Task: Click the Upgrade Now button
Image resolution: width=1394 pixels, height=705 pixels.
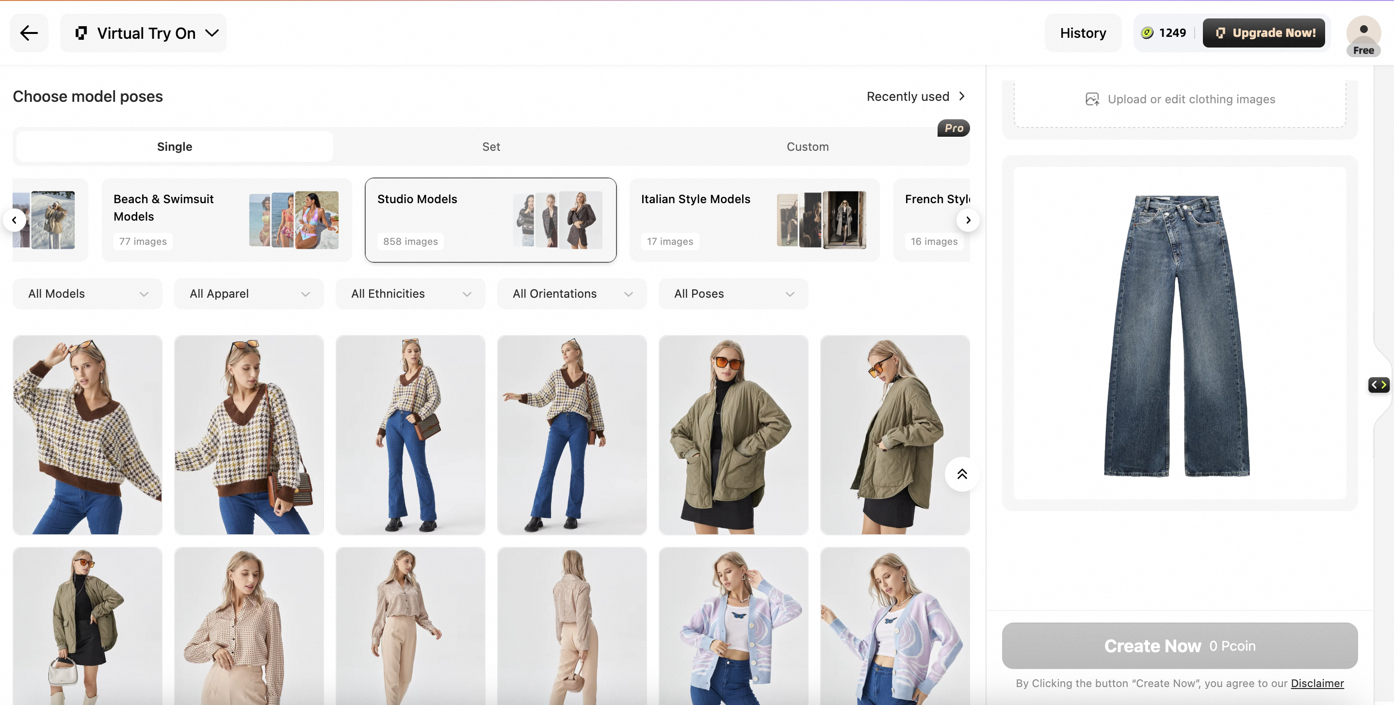Action: 1263,33
